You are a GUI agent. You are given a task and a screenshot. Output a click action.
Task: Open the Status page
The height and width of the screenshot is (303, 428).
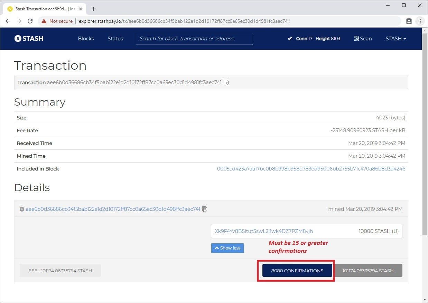click(x=115, y=39)
